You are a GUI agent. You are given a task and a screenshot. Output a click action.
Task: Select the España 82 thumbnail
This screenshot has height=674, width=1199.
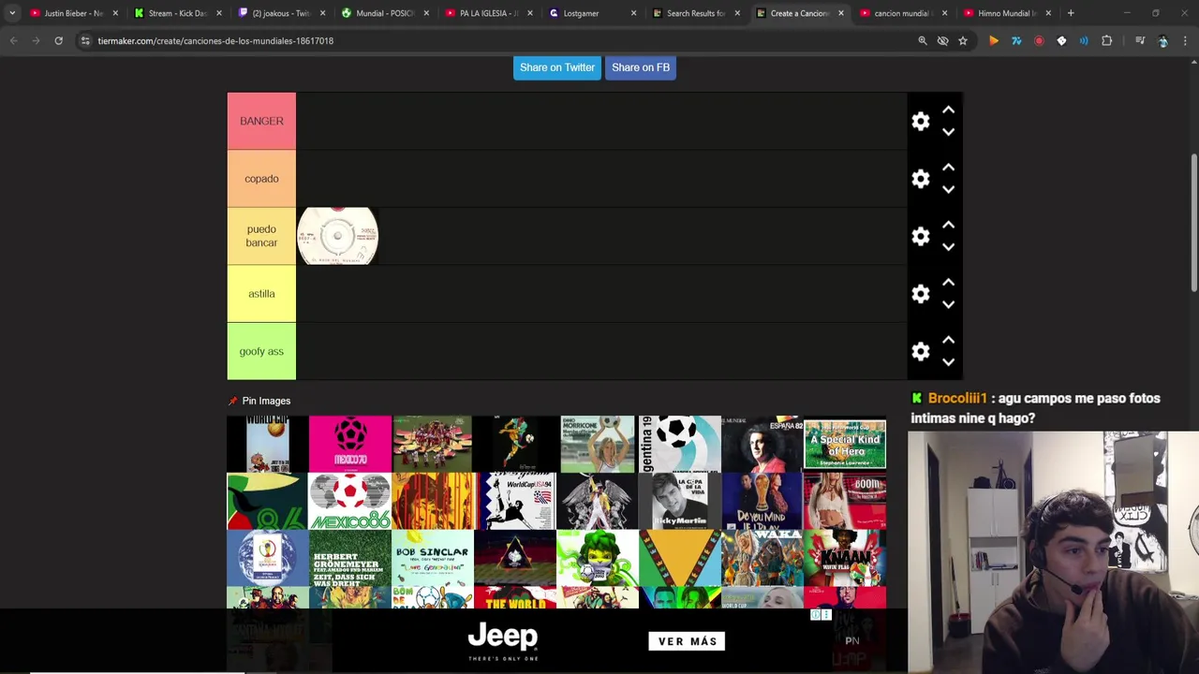click(762, 444)
